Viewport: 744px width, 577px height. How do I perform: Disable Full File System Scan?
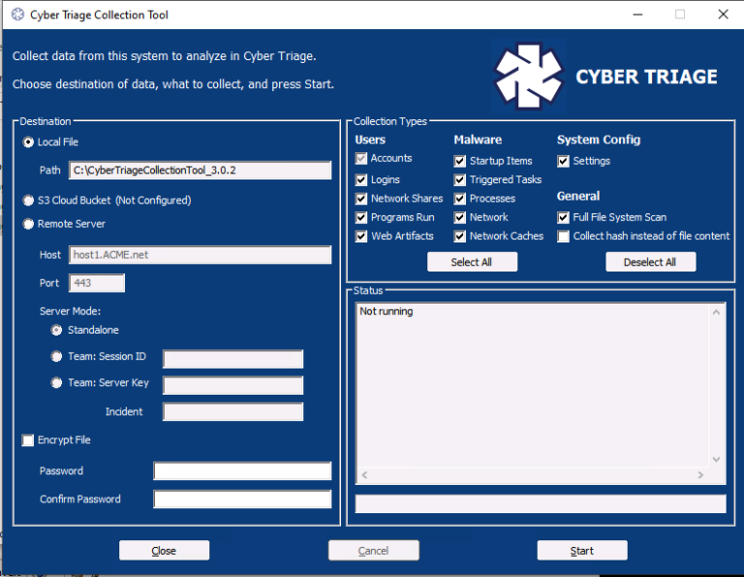tap(564, 218)
